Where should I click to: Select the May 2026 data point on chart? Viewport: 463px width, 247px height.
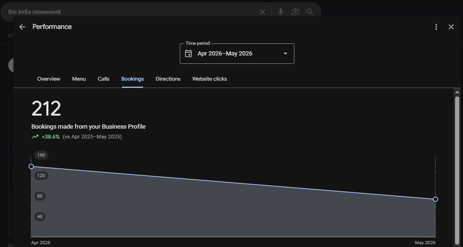tap(435, 199)
